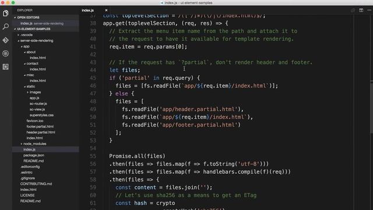Click 'app/header.partial.html' string in code
Viewport: 373px width, 210px height.
198,109
